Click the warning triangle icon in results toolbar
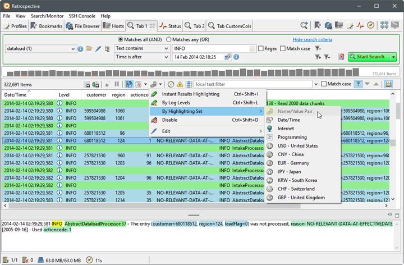The height and width of the screenshot is (265, 404). click(x=180, y=84)
